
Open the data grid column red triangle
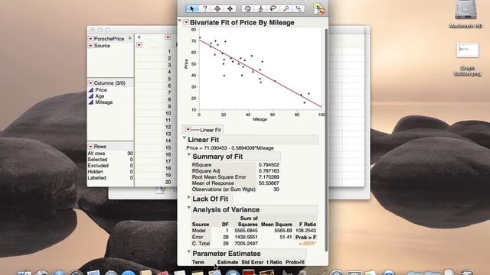(x=168, y=37)
